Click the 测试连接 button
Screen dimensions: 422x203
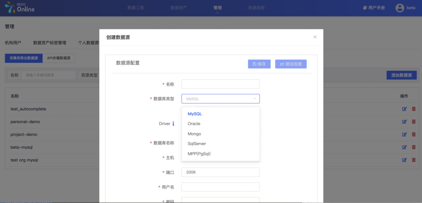click(x=291, y=64)
